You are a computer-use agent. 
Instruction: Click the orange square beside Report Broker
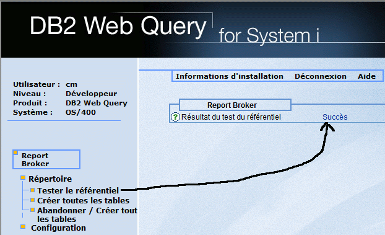15,153
